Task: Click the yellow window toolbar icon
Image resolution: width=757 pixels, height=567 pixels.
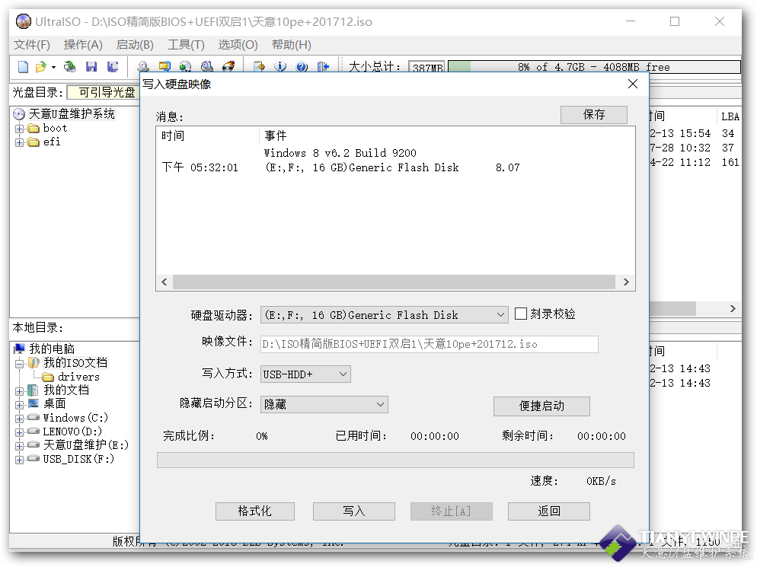Action: 164,66
